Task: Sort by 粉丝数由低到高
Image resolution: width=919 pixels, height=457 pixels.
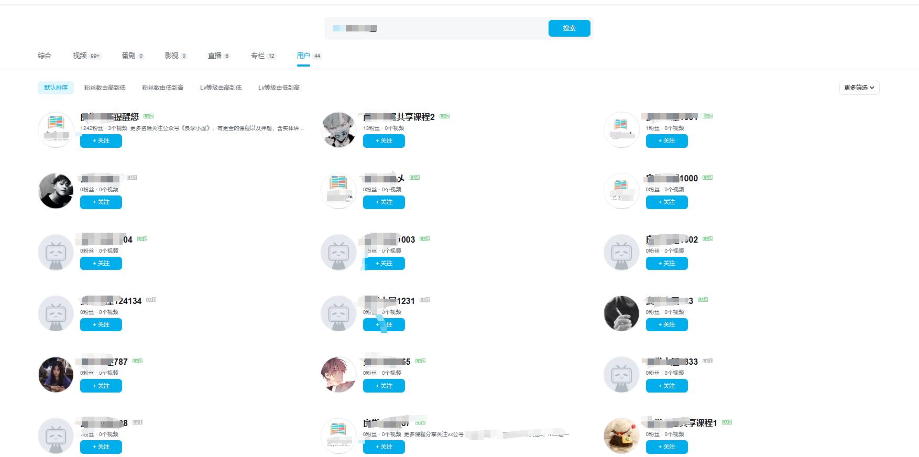Action: pos(163,88)
